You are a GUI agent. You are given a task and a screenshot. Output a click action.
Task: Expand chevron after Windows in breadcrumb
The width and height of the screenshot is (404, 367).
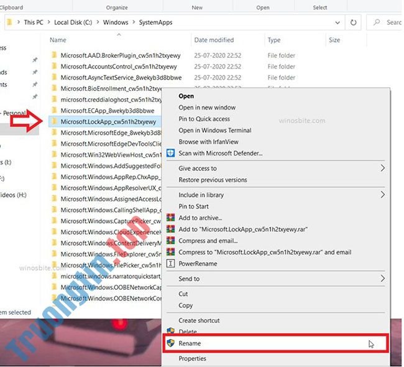pos(134,22)
